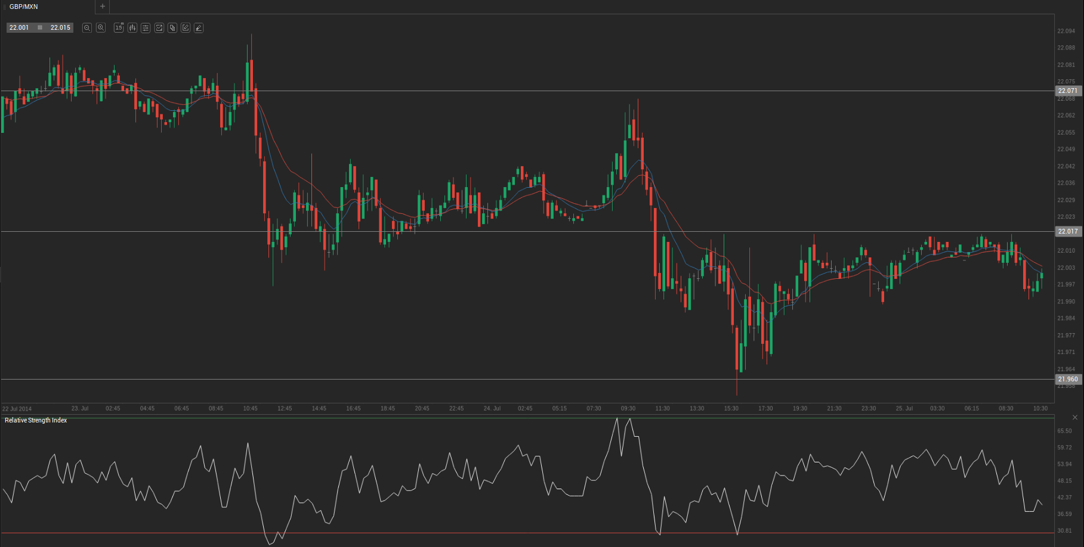Viewport: 1084px width, 547px height.
Task: Select the drawing pencil tool
Action: [199, 28]
